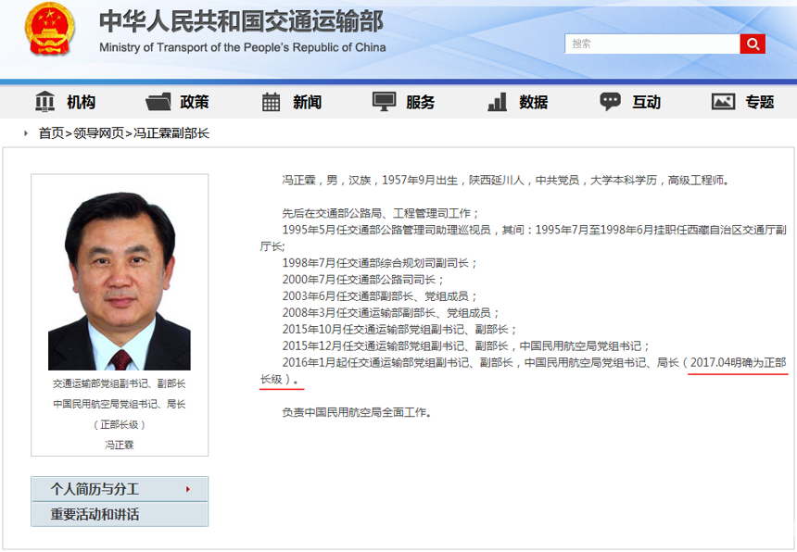
Task: Click the line 2008年3月任交通运输部副部长、党组成员
Action: click(391, 313)
